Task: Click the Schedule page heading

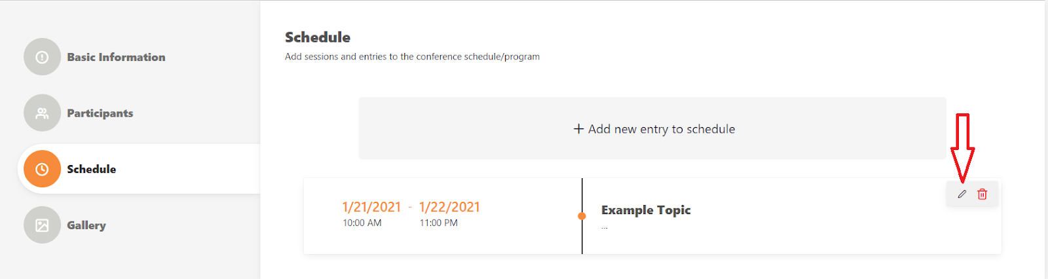Action: [318, 37]
